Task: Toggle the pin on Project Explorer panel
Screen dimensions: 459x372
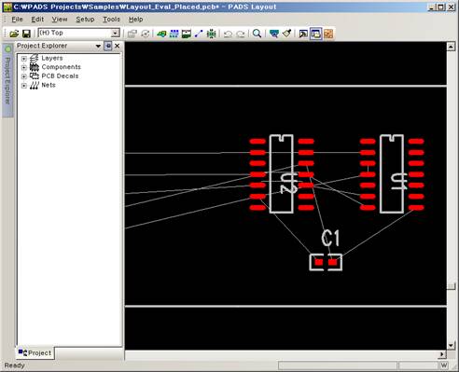Action: [x=107, y=46]
